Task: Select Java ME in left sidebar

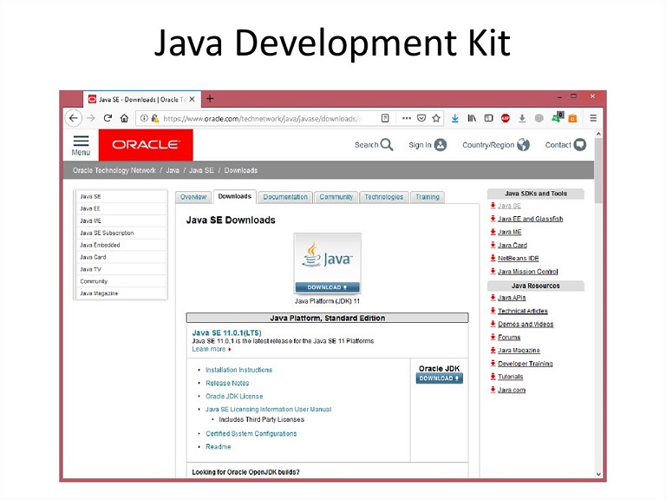Action: [x=121, y=220]
